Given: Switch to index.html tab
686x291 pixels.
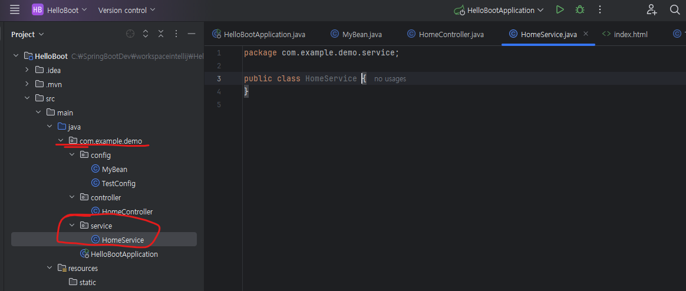Looking at the screenshot, I should (625, 34).
